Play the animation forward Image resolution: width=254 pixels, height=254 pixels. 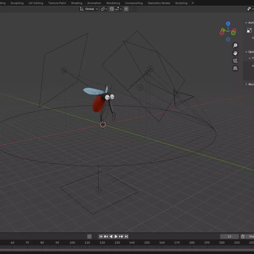(116, 236)
